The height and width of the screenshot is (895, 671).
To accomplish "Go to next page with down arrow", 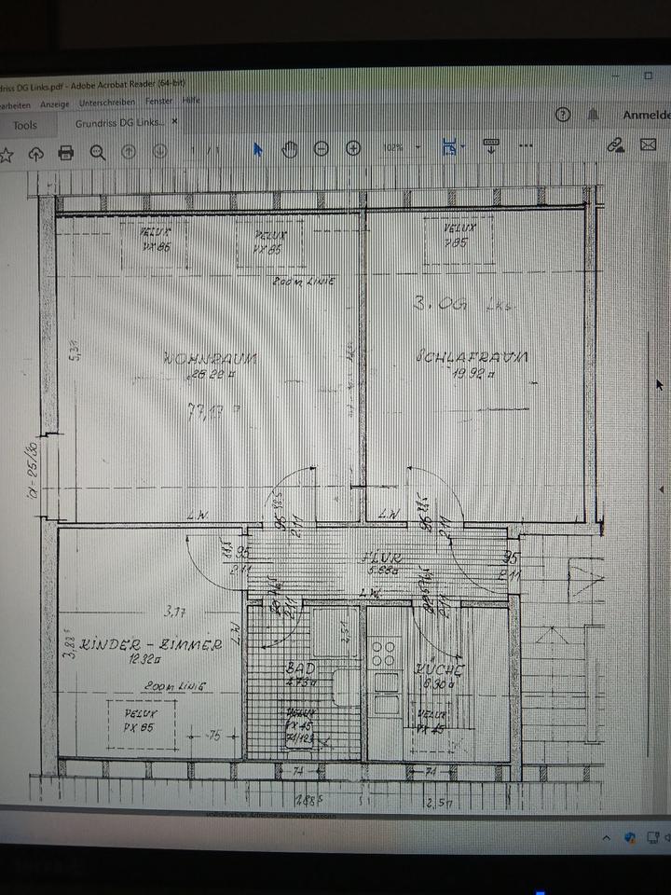I will coord(160,151).
